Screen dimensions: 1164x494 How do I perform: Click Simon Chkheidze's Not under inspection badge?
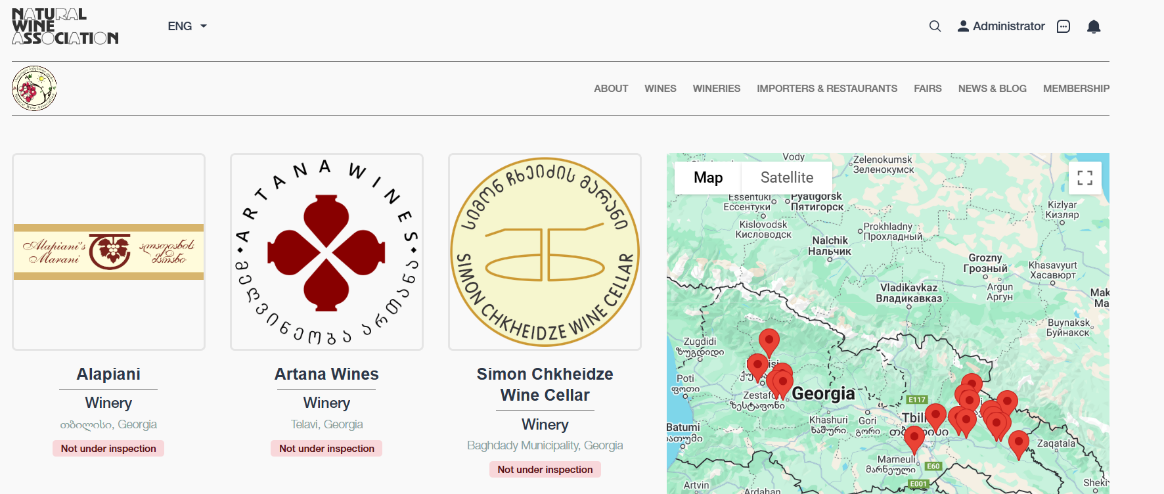pyautogui.click(x=545, y=469)
